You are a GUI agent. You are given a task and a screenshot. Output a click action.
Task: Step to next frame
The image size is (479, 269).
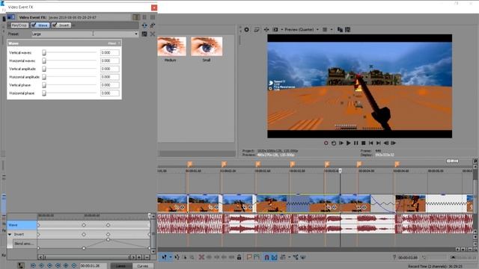394,143
